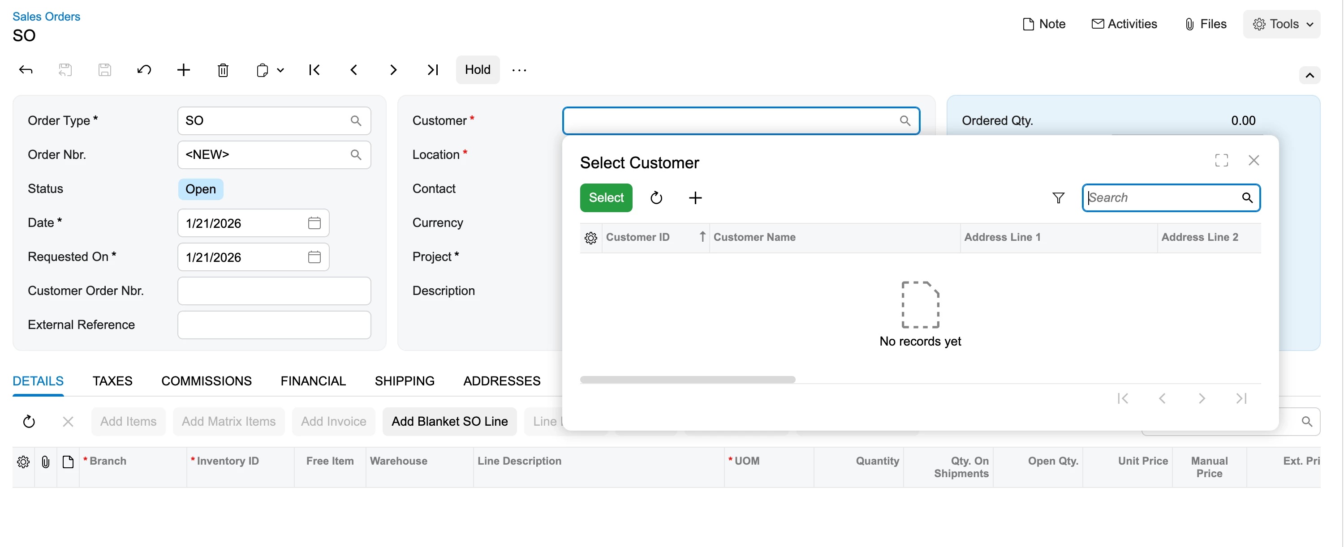This screenshot has width=1344, height=547.
Task: Click the Delete trash icon in toolbar
Action: (223, 70)
